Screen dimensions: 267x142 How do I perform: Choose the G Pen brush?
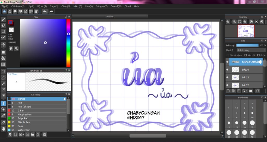37,111
